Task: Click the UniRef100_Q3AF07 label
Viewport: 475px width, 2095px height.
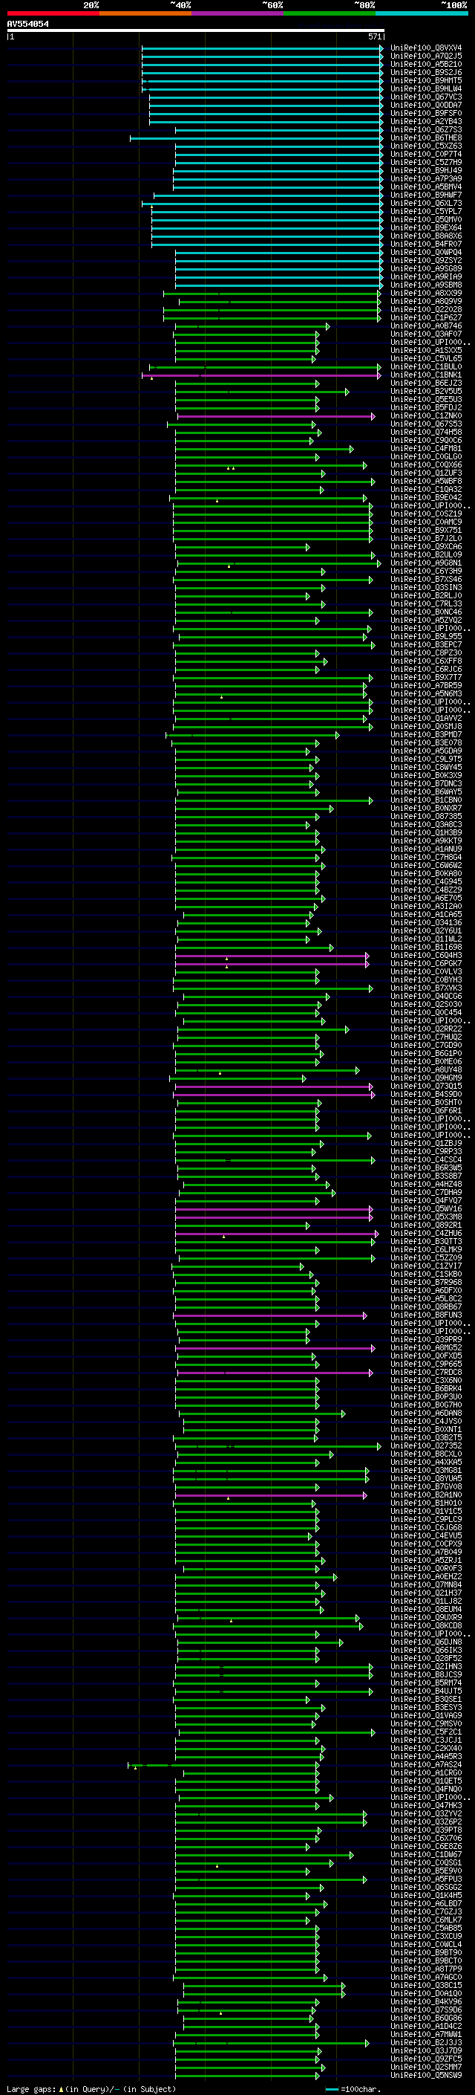Action: pos(426,334)
